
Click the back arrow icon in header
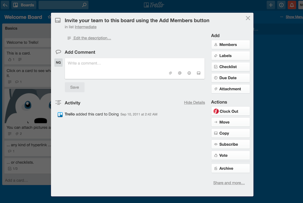point(5,5)
